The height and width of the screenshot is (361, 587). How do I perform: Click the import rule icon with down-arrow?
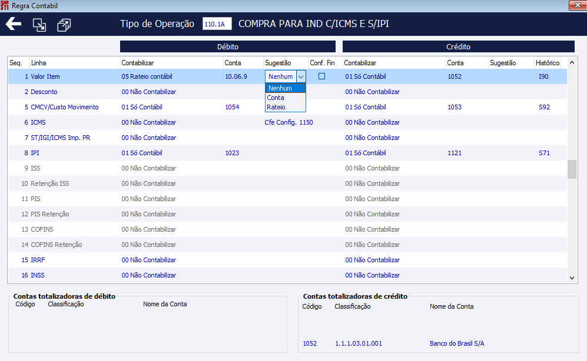pyautogui.click(x=39, y=25)
